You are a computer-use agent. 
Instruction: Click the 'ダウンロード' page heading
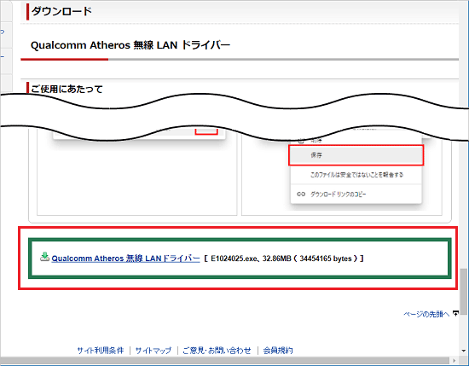click(61, 11)
